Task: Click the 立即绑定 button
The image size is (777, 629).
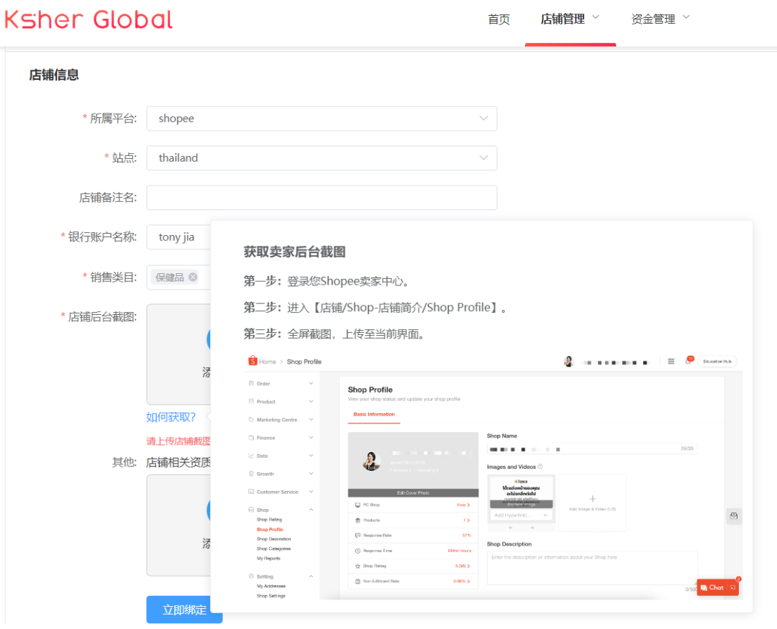Action: pos(184,609)
